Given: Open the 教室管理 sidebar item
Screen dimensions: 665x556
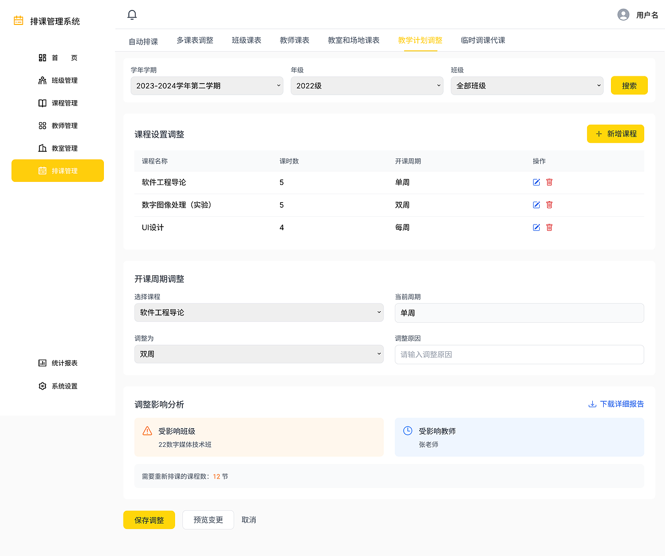Looking at the screenshot, I should tap(57, 148).
